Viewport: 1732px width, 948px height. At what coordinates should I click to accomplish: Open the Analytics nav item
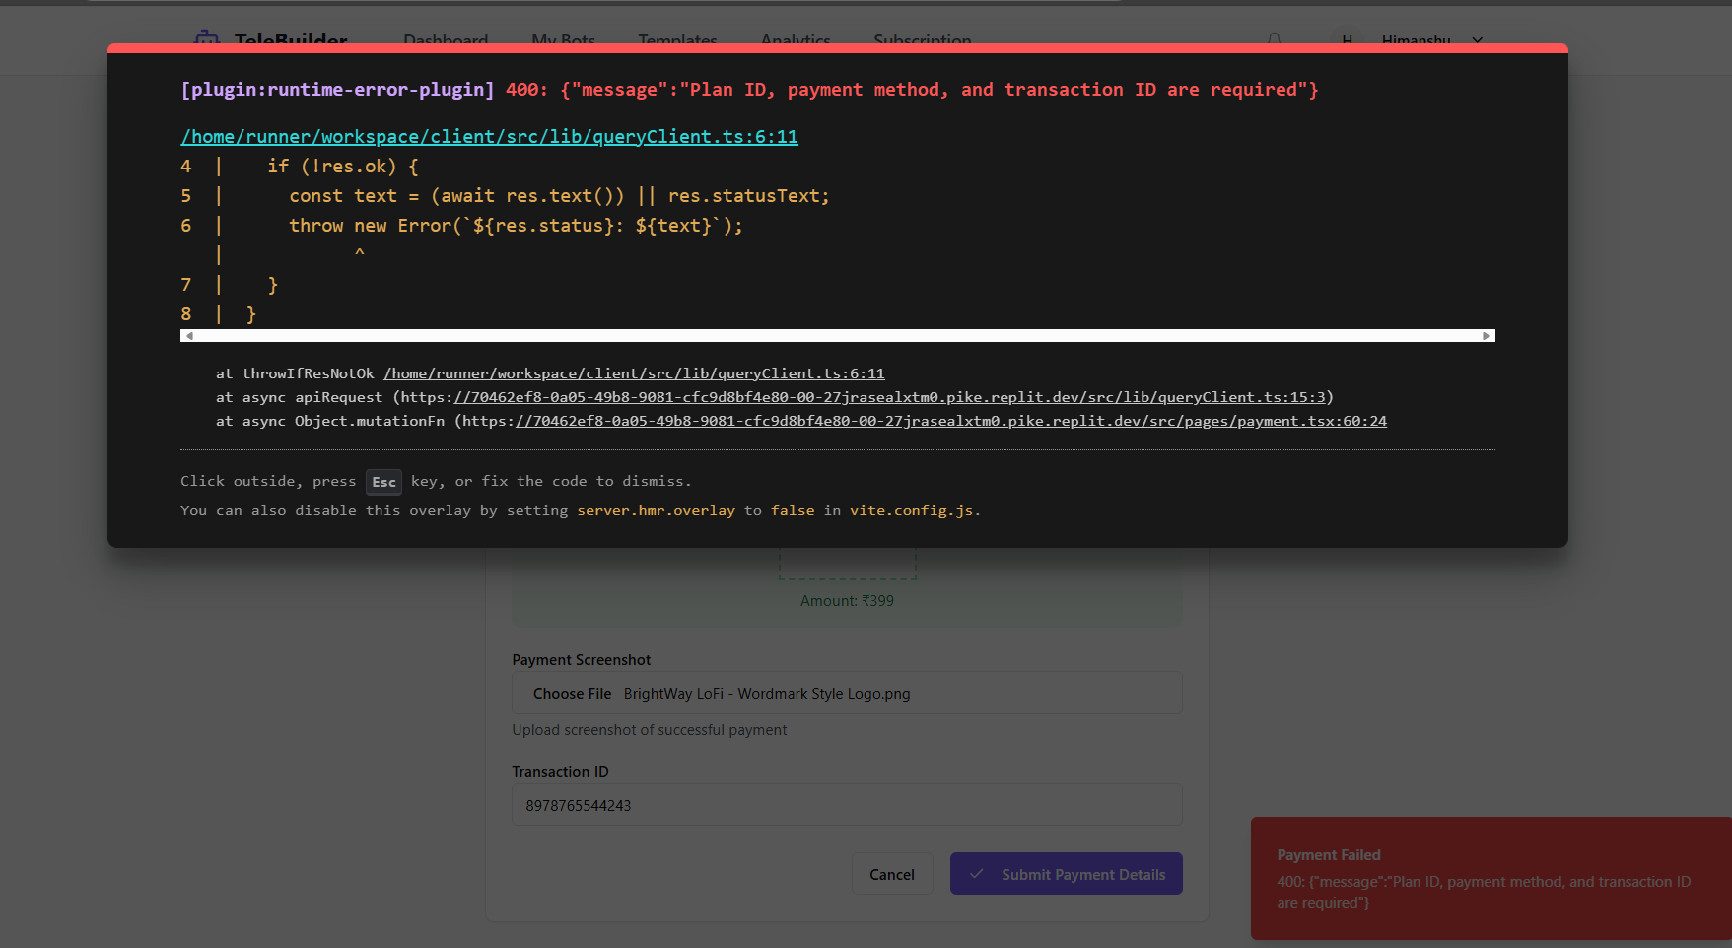point(796,40)
